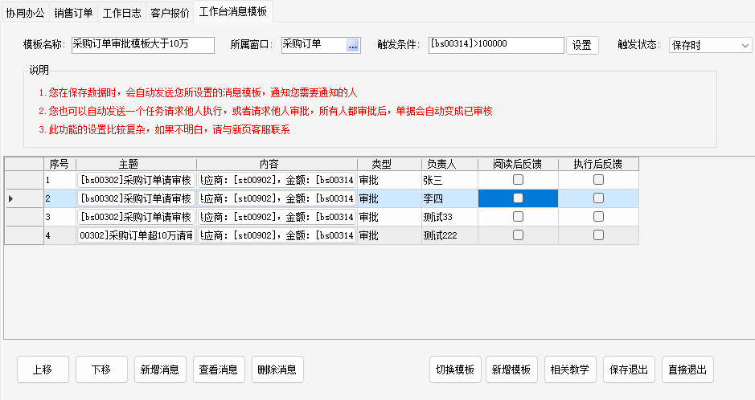Image resolution: width=755 pixels, height=400 pixels.
Task: Click the 切换模板 button
Action: pos(455,369)
